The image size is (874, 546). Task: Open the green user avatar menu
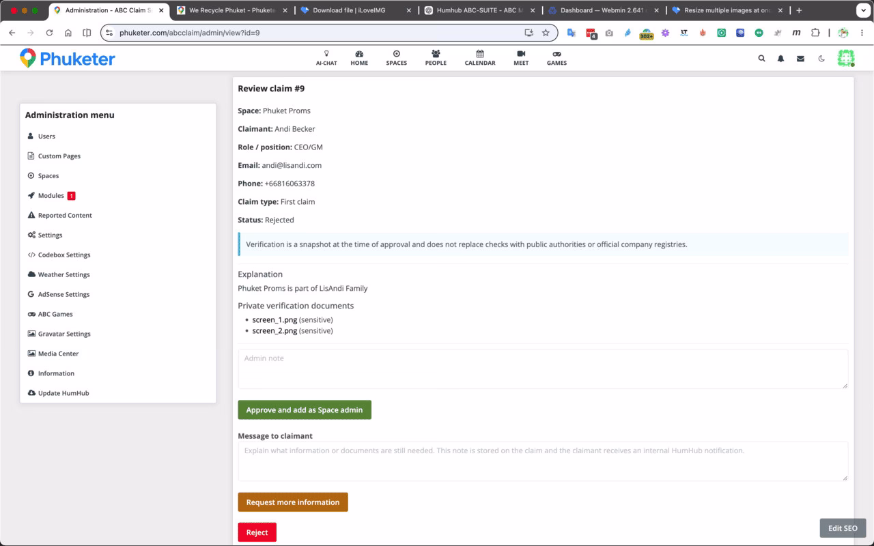[846, 58]
